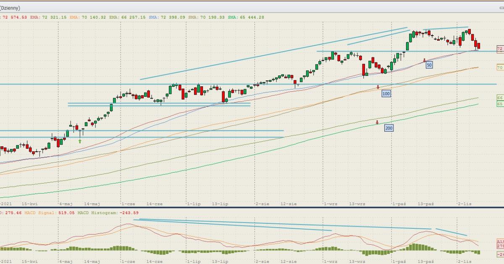Select the blue 100 annotation box
The height and width of the screenshot is (264, 504).
click(386, 93)
